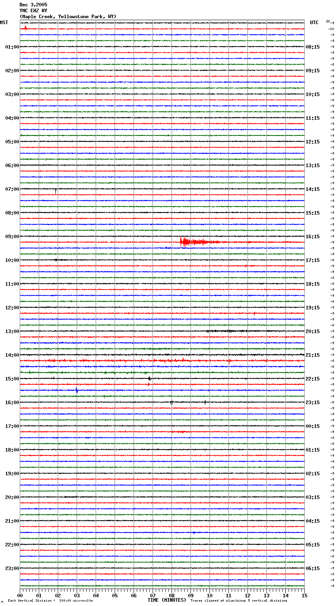Click the "19:00" MST time label

(x=12, y=474)
